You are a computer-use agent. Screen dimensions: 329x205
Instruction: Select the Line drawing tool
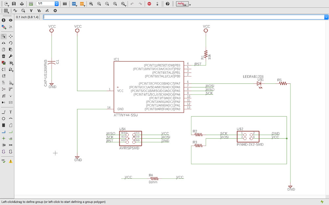[4, 112]
